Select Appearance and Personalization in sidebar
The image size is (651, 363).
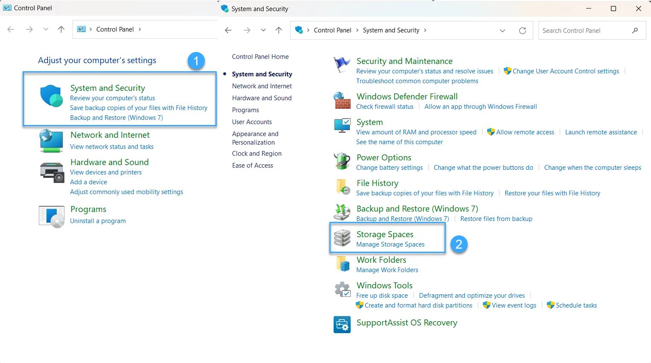point(255,138)
